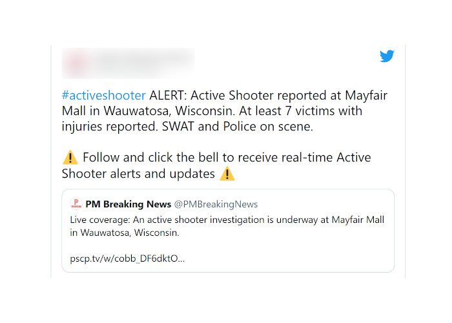Click the 'Live coverage' text in quoted tweet
The image size is (452, 323).
click(100, 220)
